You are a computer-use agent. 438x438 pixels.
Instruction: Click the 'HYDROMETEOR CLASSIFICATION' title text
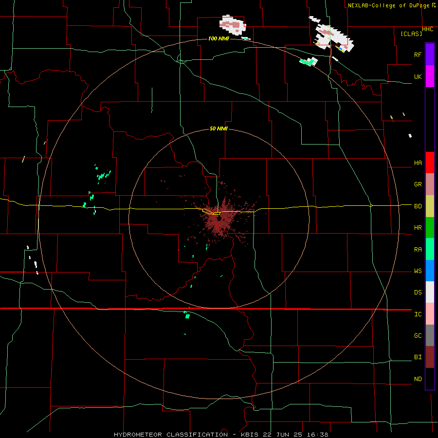coord(171,435)
